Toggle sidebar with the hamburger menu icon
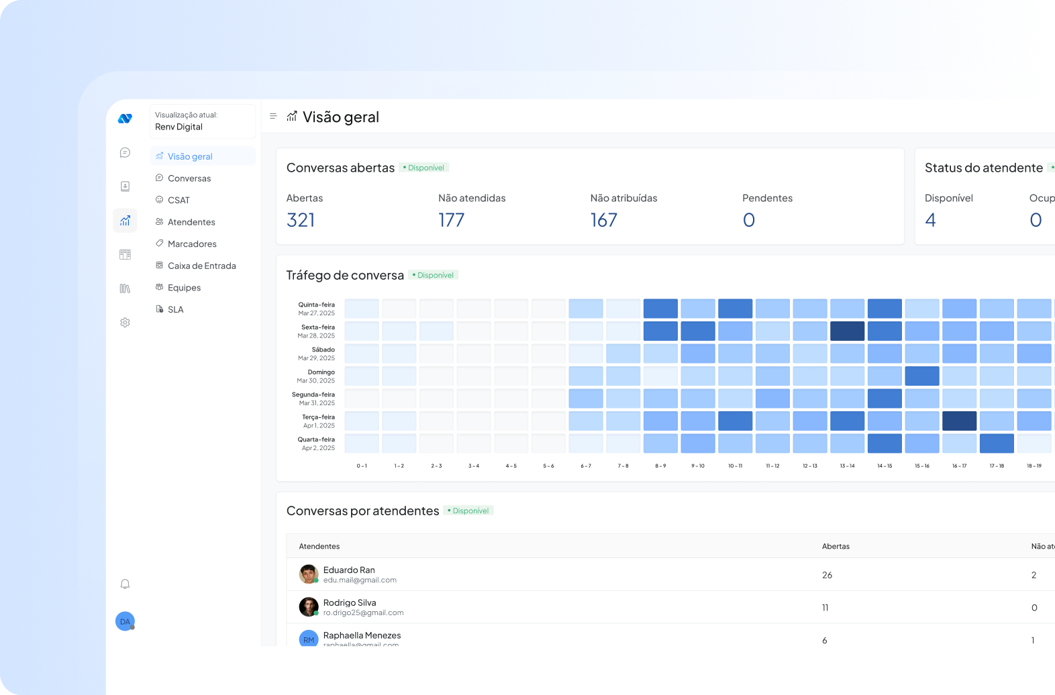Image resolution: width=1055 pixels, height=695 pixels. coord(273,117)
